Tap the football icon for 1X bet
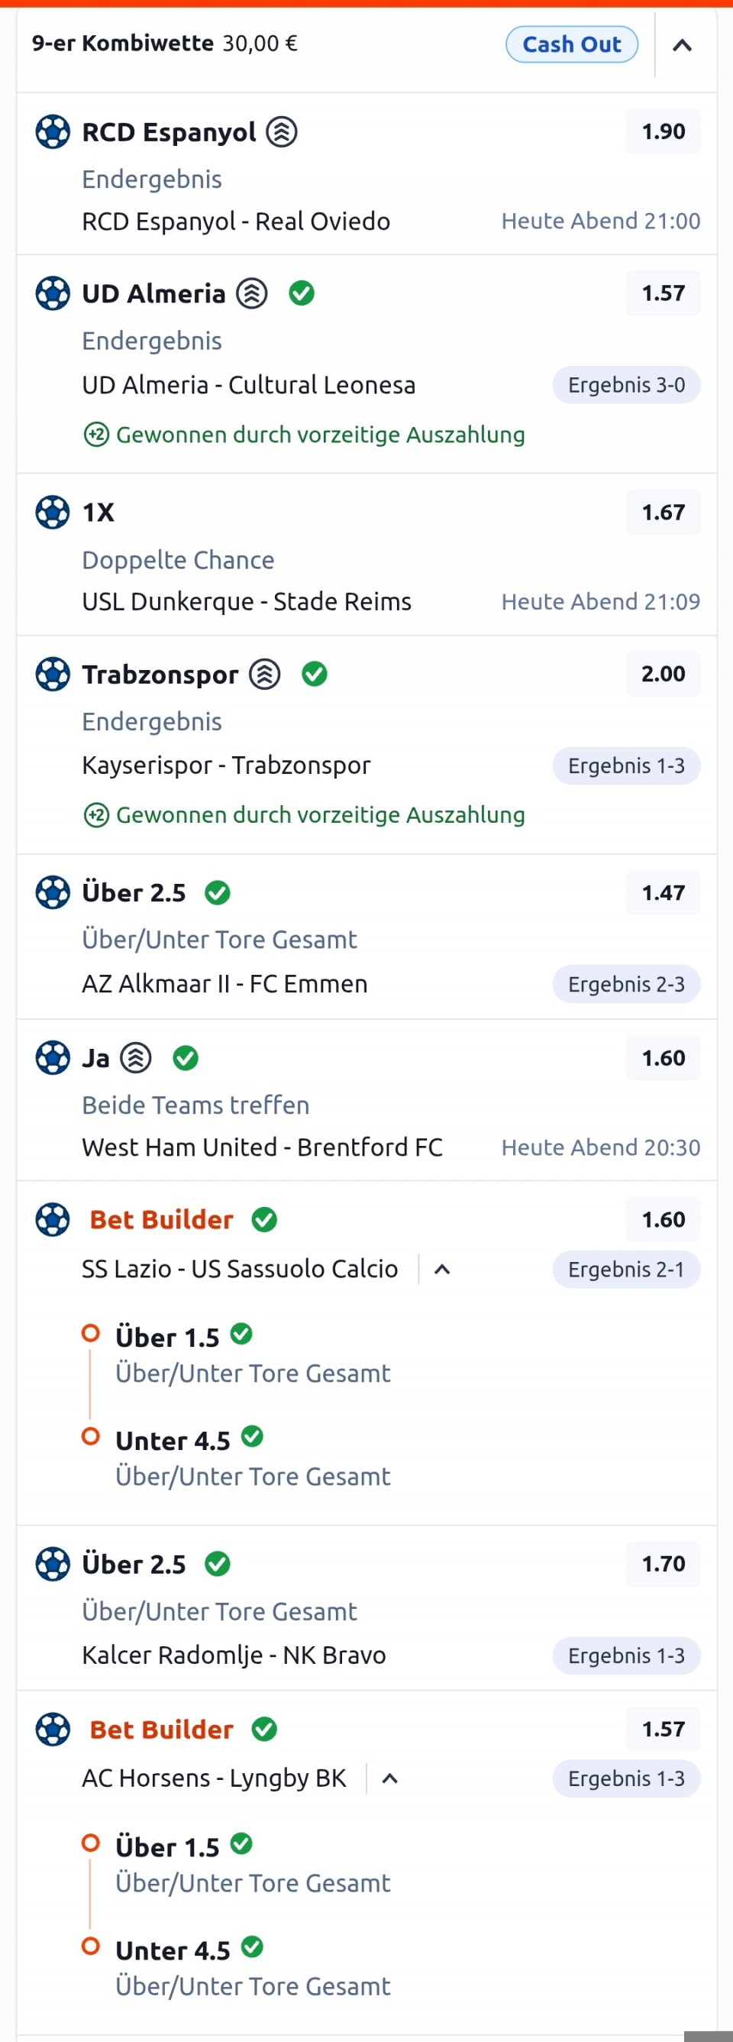The height and width of the screenshot is (2042, 733). pos(53,512)
